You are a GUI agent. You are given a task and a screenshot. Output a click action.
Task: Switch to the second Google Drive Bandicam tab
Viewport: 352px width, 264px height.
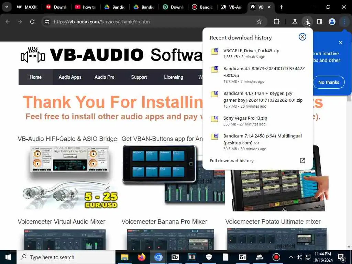144,7
